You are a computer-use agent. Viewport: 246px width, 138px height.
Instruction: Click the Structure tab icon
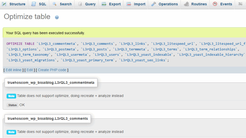[4, 4]
